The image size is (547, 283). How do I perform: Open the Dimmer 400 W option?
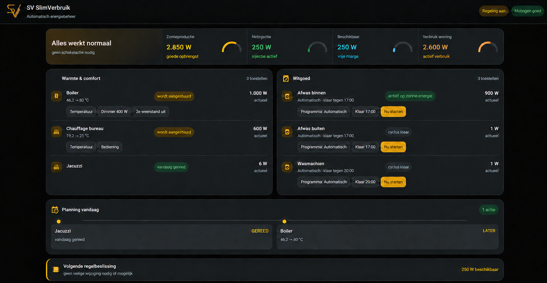click(114, 112)
